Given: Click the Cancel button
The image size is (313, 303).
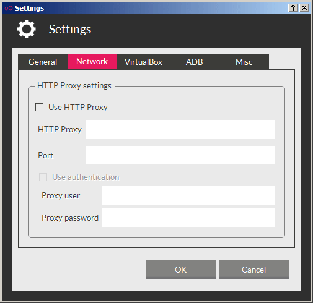Looking at the screenshot, I should click(254, 270).
